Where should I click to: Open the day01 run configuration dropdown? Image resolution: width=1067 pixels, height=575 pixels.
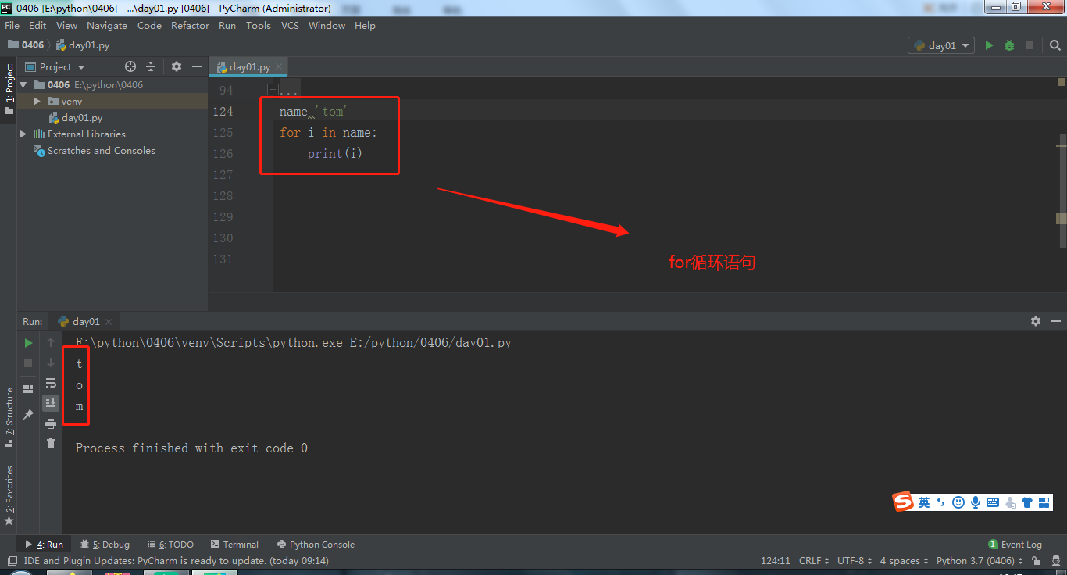coord(941,45)
